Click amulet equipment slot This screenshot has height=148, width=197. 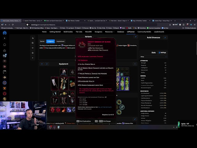[x=72, y=72]
